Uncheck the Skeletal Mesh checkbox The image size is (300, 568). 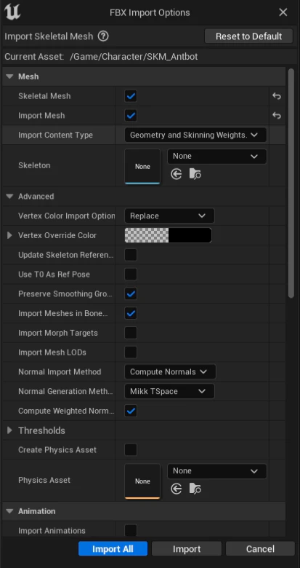(131, 96)
